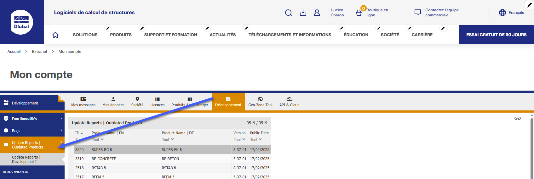
Task: Click the Extranet breadcrumb
Action: coord(39,52)
